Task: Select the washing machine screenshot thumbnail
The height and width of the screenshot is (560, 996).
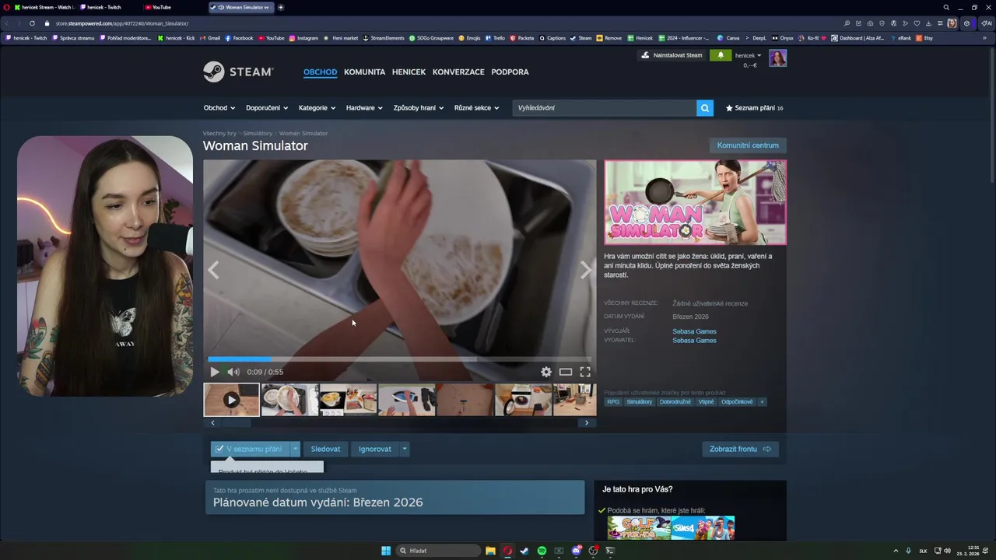Action: click(x=523, y=400)
